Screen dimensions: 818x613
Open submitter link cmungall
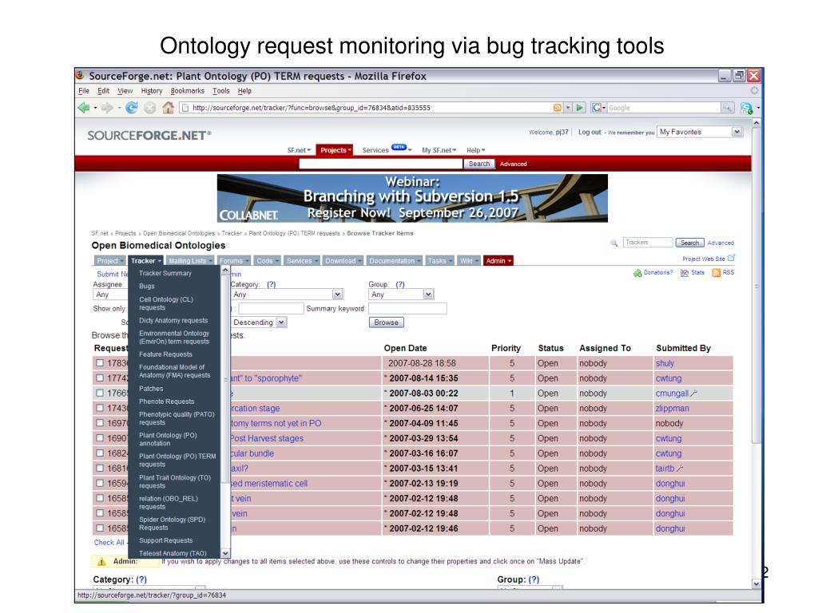click(672, 393)
